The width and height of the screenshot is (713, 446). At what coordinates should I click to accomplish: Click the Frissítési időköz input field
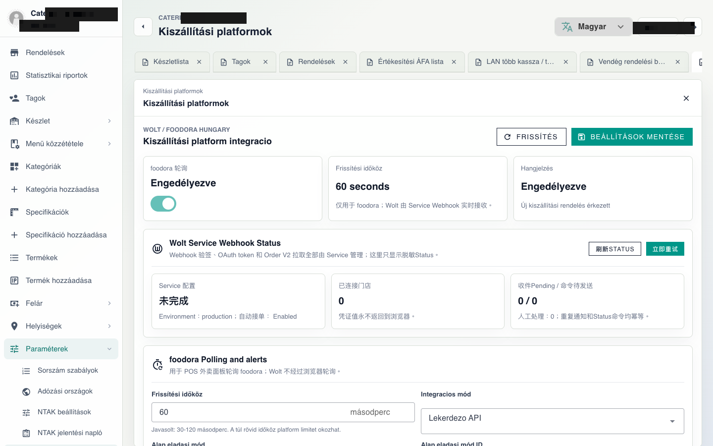(x=283, y=412)
